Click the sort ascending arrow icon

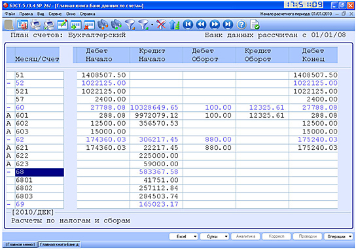click(x=174, y=24)
